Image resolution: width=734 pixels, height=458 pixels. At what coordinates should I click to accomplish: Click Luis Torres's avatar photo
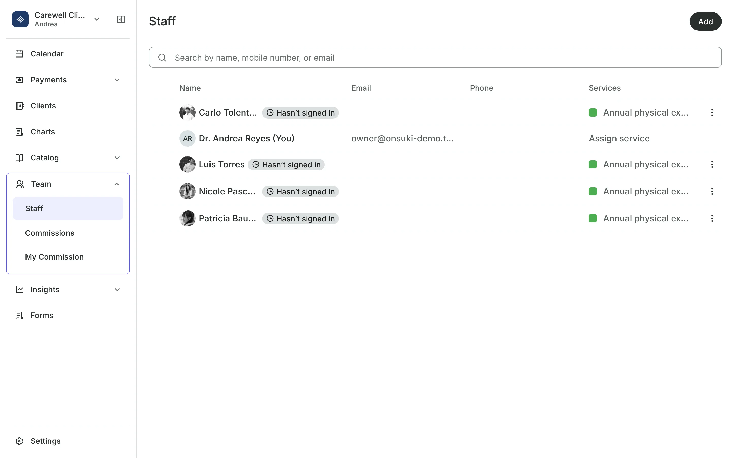coord(187,164)
